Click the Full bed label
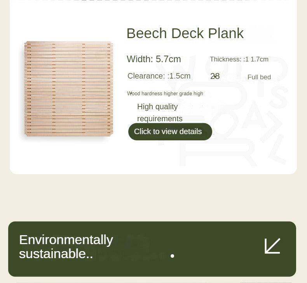The width and height of the screenshot is (307, 283). tap(259, 77)
